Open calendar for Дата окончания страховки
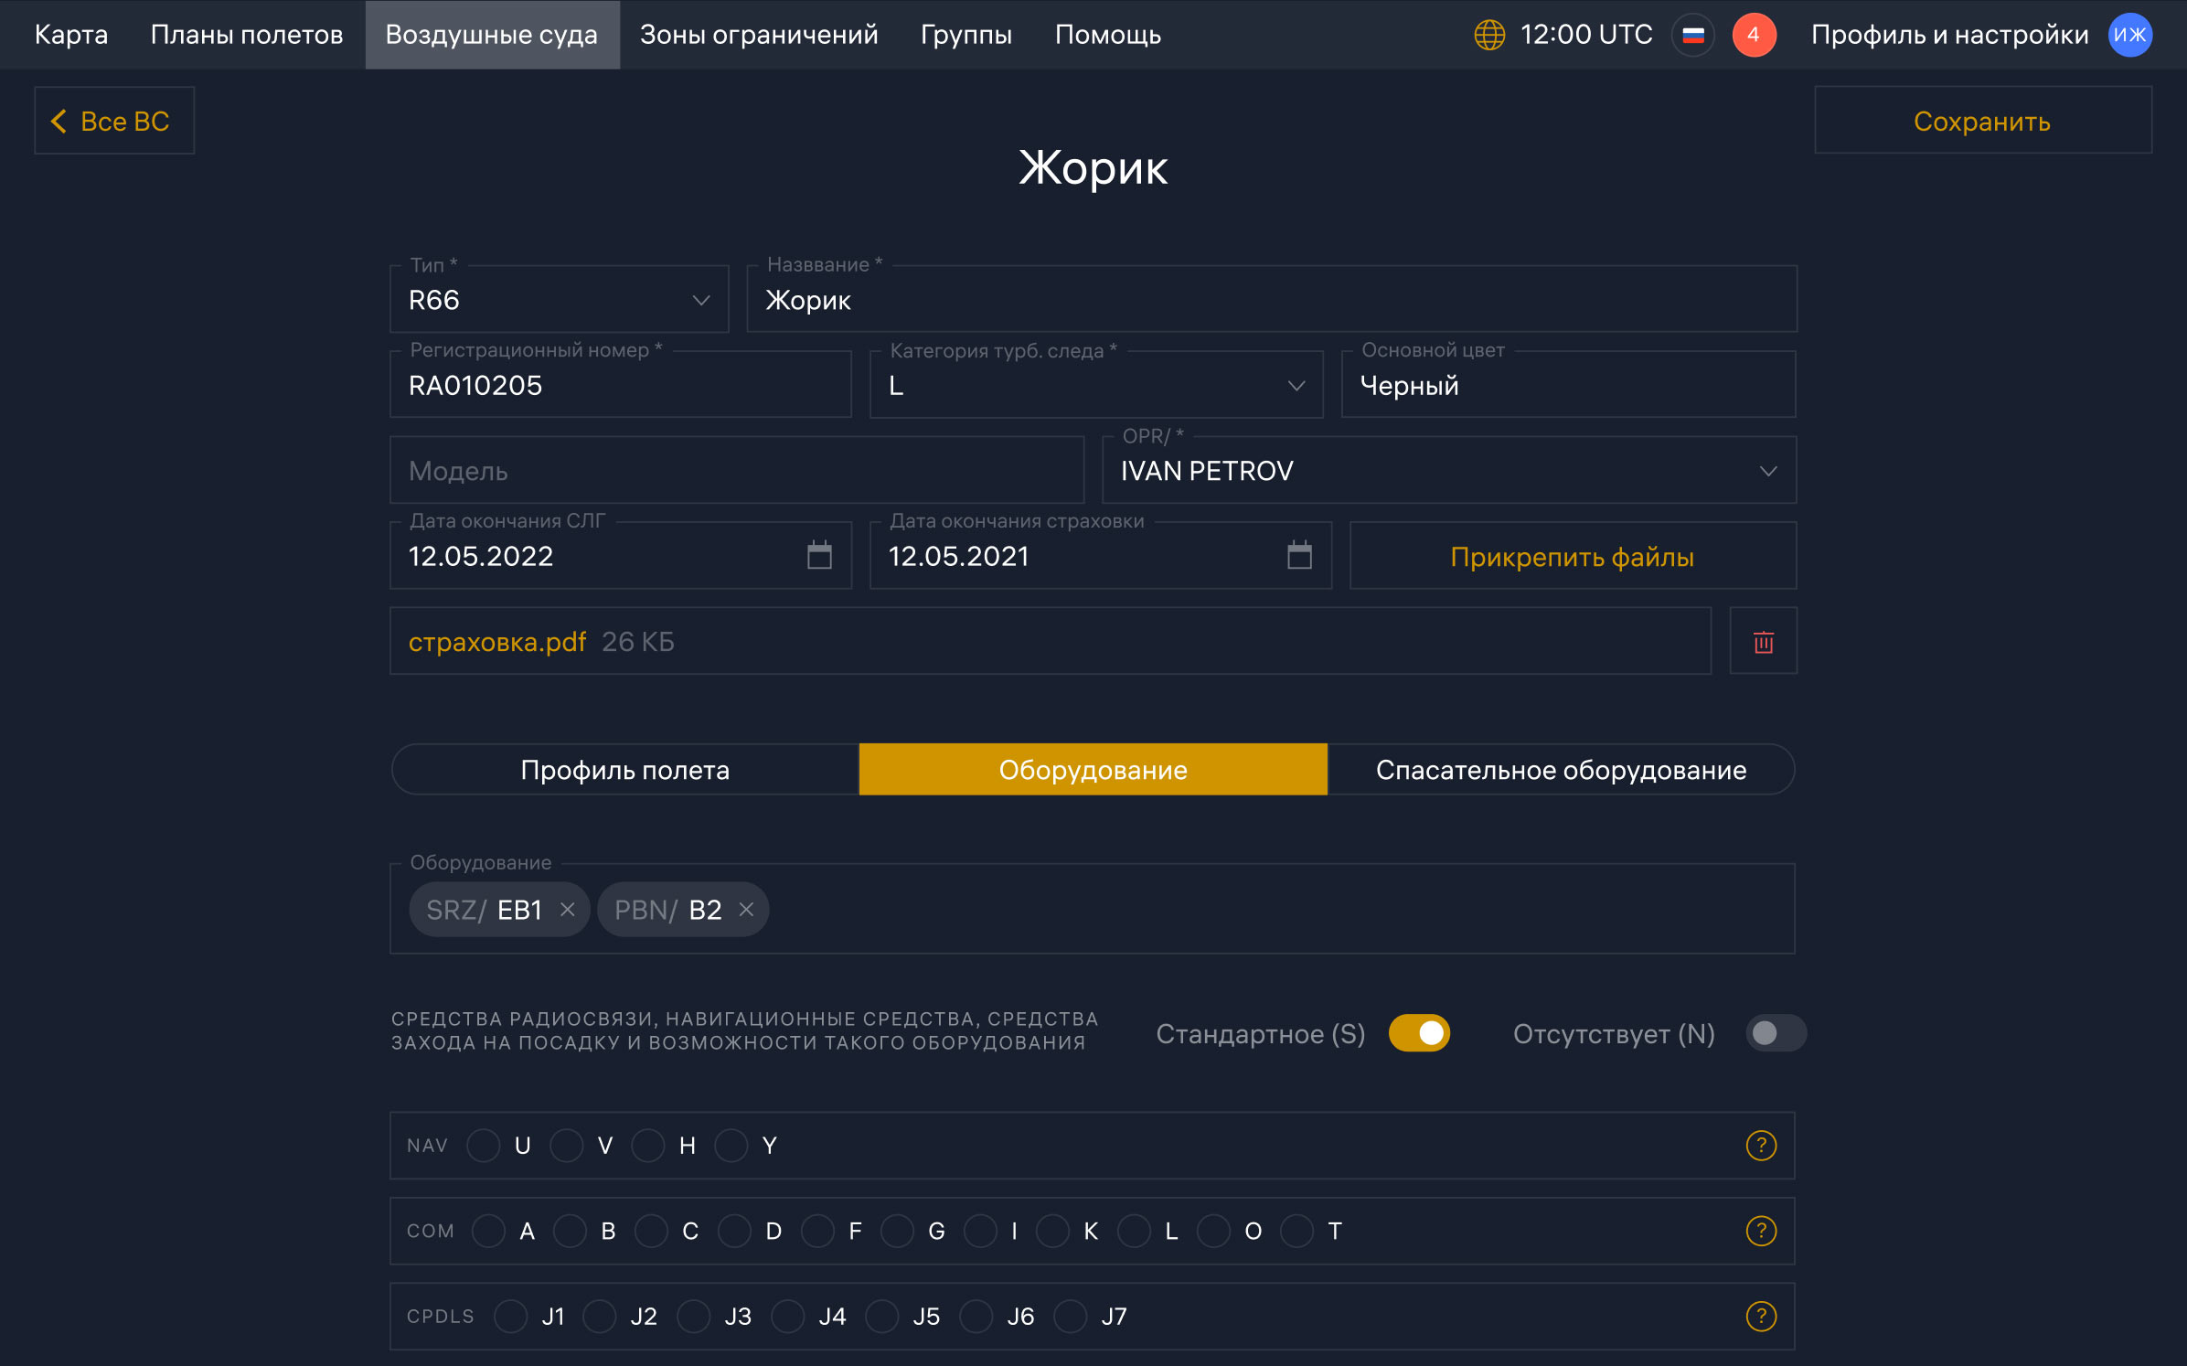Screen dimensions: 2187x1366 pos(1299,556)
